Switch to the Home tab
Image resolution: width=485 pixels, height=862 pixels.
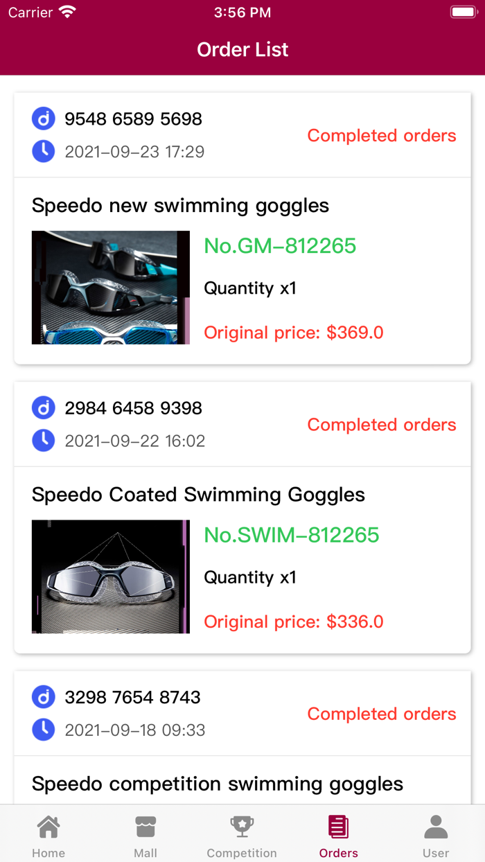pyautogui.click(x=48, y=835)
